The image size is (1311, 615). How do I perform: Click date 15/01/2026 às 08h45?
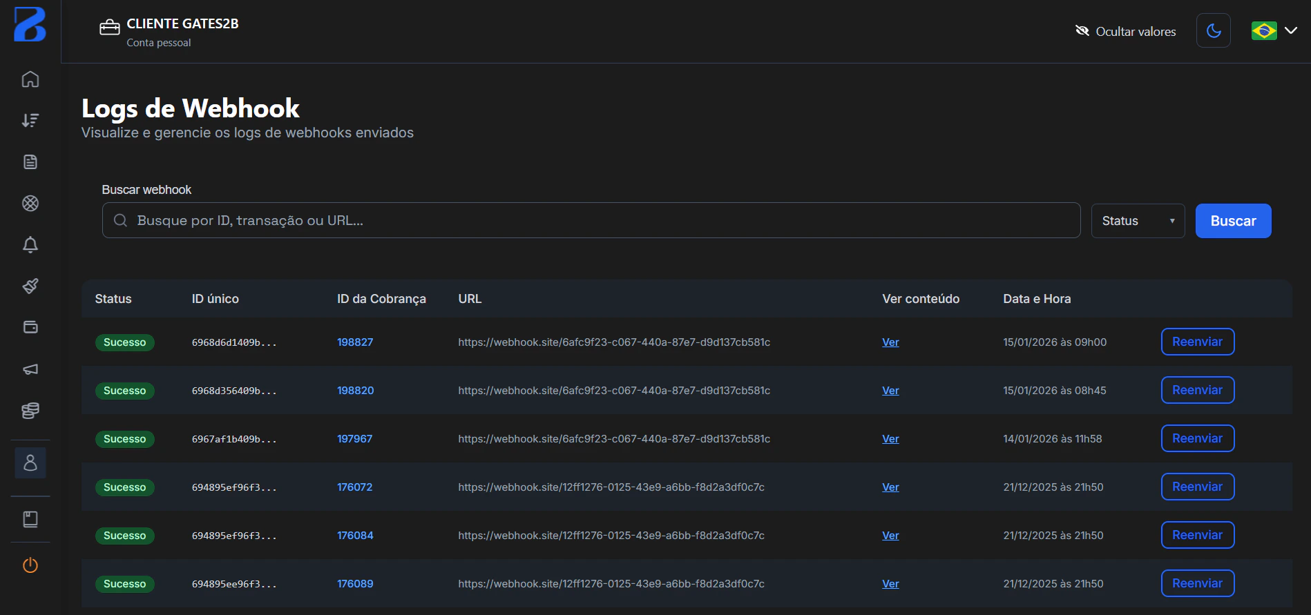1055,391
